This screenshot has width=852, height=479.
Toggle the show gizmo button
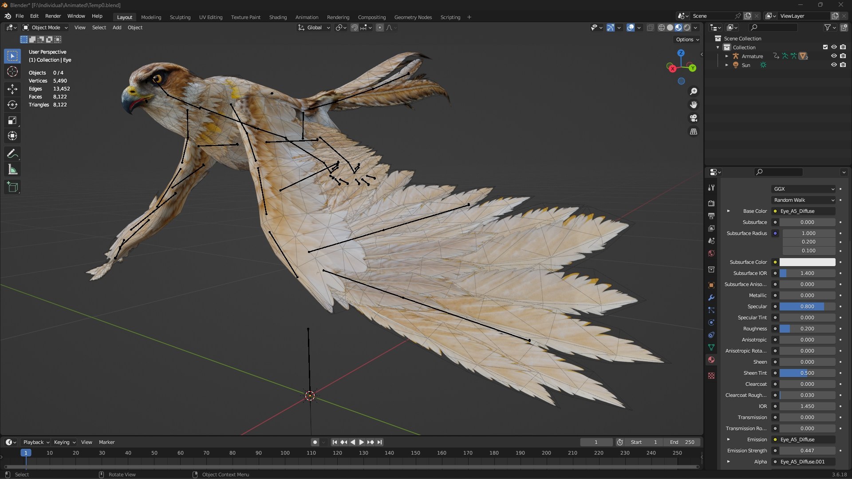coord(611,27)
